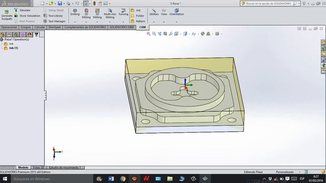326x183 pixels.
Task: Open the Display Style cube dropdown
Action: point(185,34)
